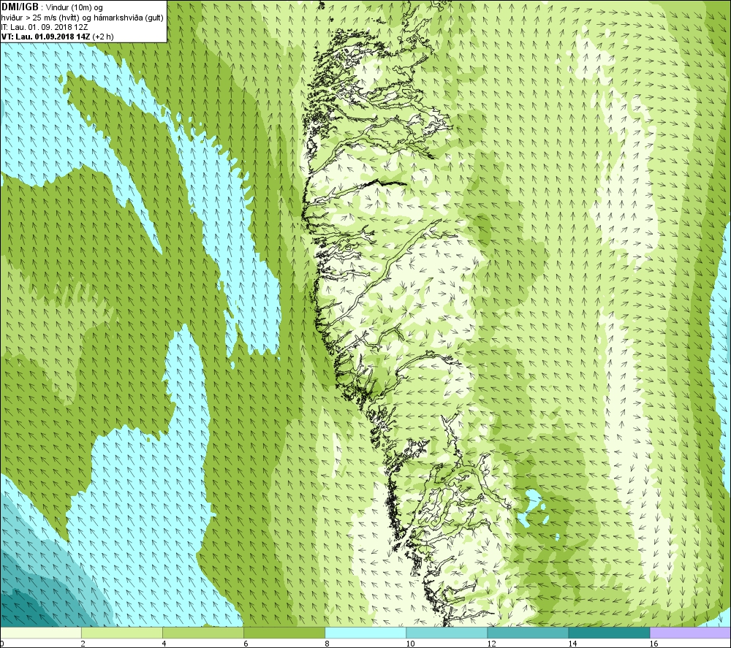Viewport: 731px width, 648px height.
Task: Click the '14' label on the wind scale
Action: 572,644
